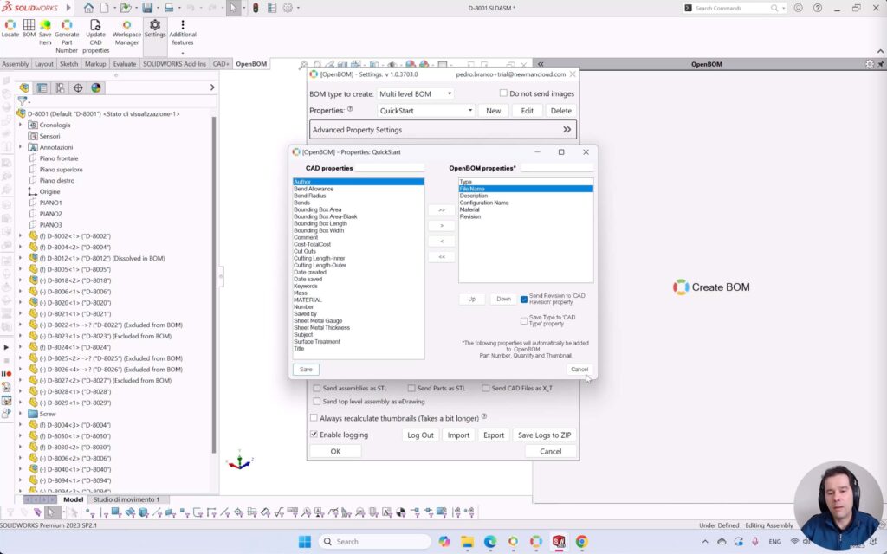Open Microsoft Edge from the taskbar
This screenshot has width=887, height=554.
pyautogui.click(x=490, y=542)
